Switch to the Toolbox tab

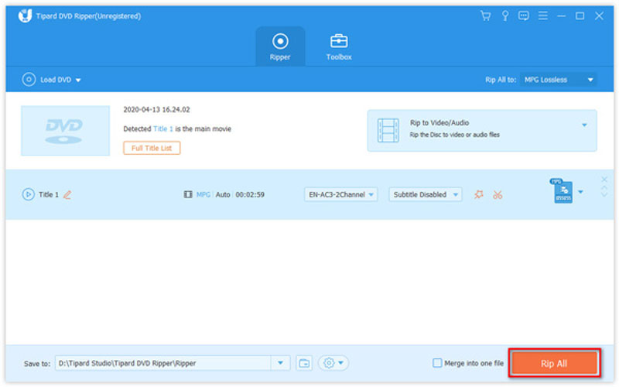pos(338,46)
